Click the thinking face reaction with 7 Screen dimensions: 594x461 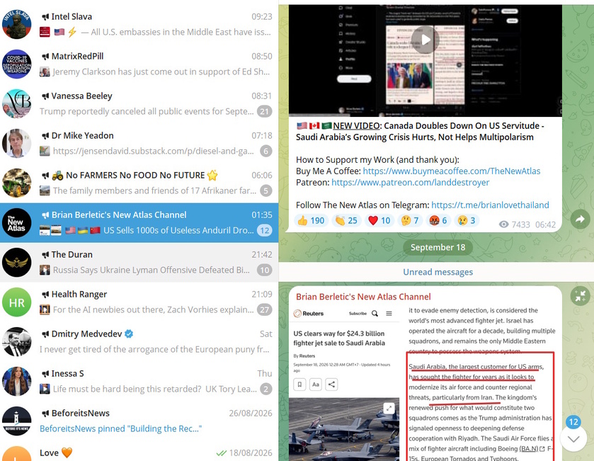[x=410, y=220]
